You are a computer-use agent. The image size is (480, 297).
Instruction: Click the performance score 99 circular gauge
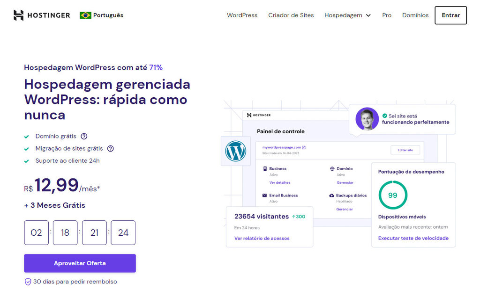[393, 195]
